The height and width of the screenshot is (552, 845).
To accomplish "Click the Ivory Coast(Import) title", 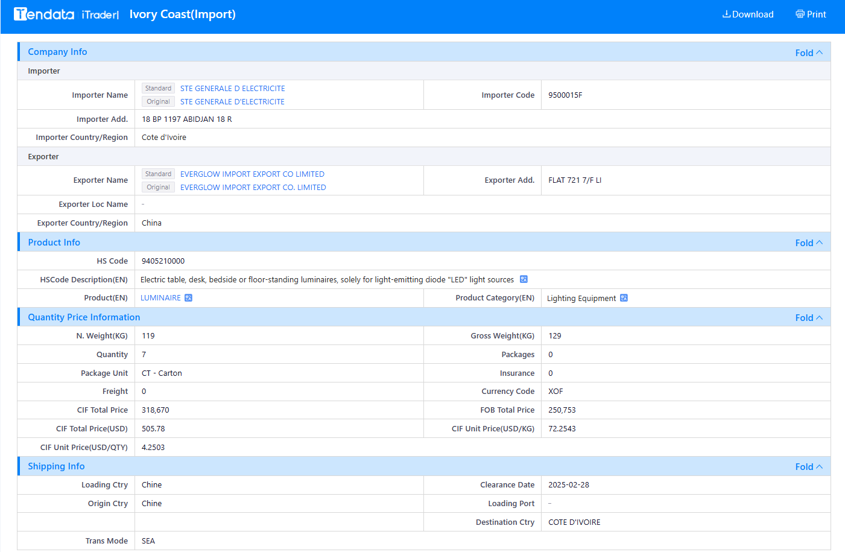I will click(182, 14).
